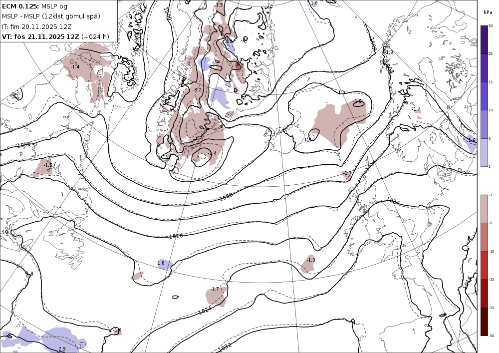This screenshot has height=353, width=499.
Task: Click the 'hPa' legend unit label
Action: pyautogui.click(x=488, y=12)
